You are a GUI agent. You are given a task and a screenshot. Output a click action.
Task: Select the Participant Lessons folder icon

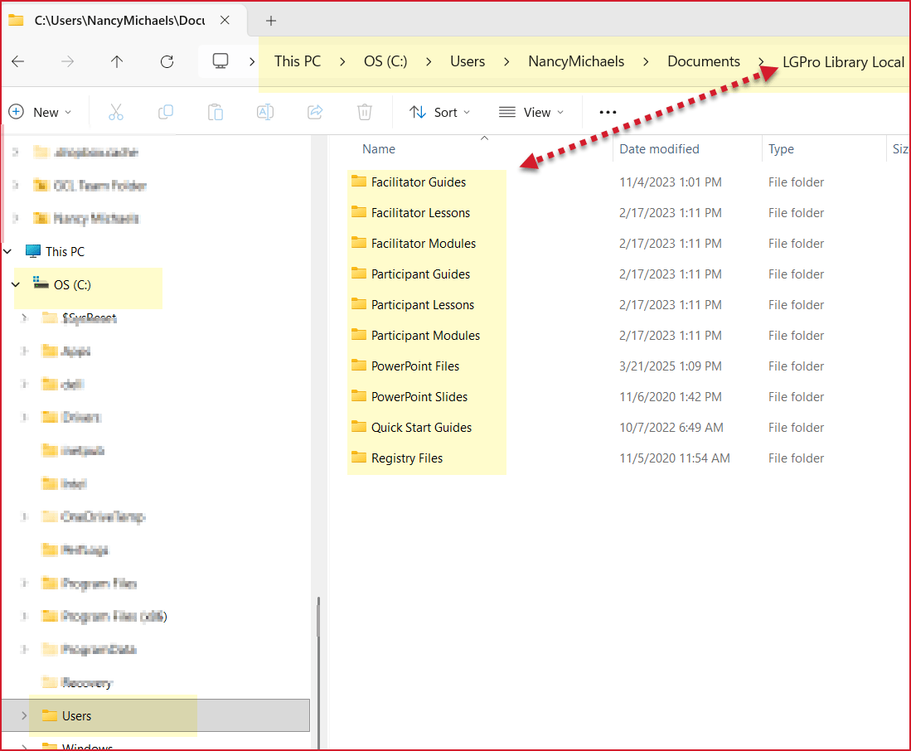[x=359, y=304]
